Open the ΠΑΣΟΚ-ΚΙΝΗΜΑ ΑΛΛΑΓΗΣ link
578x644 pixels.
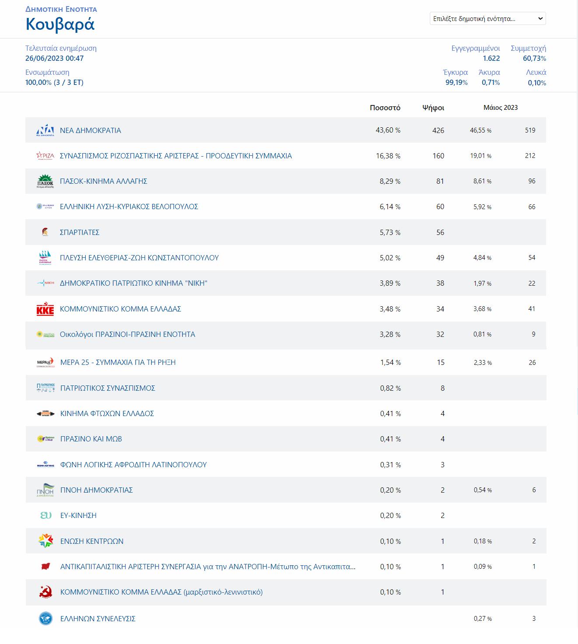point(104,181)
